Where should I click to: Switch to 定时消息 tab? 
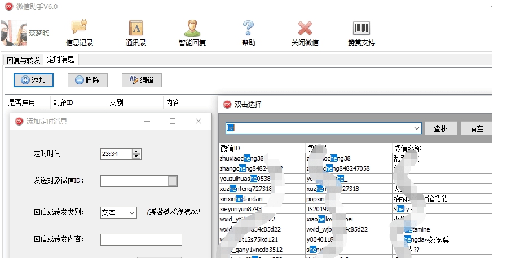pos(60,59)
